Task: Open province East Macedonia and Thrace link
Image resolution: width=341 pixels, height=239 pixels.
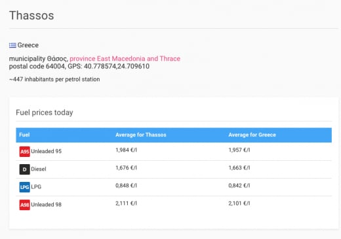Action: point(125,58)
